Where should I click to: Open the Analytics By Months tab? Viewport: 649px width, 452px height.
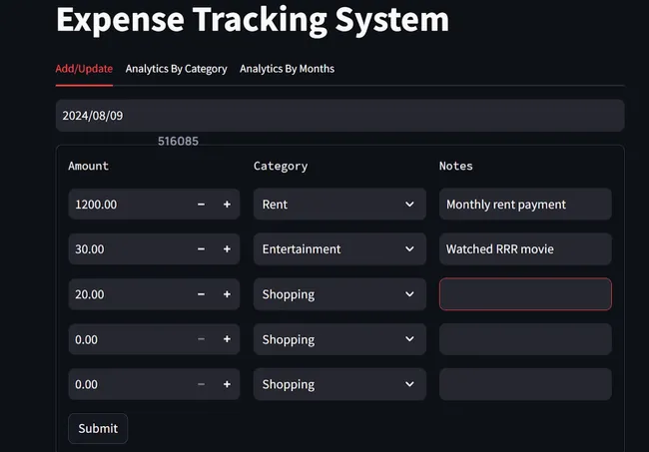[287, 69]
